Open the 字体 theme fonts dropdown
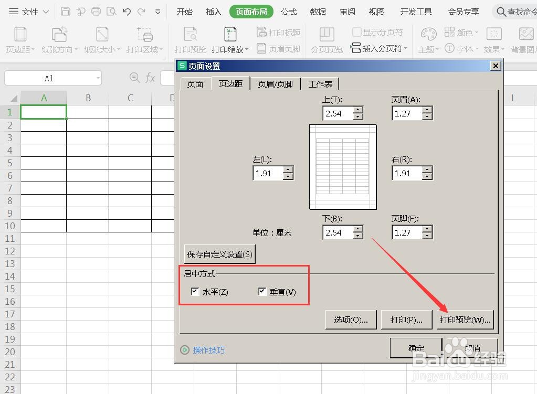 click(x=461, y=49)
